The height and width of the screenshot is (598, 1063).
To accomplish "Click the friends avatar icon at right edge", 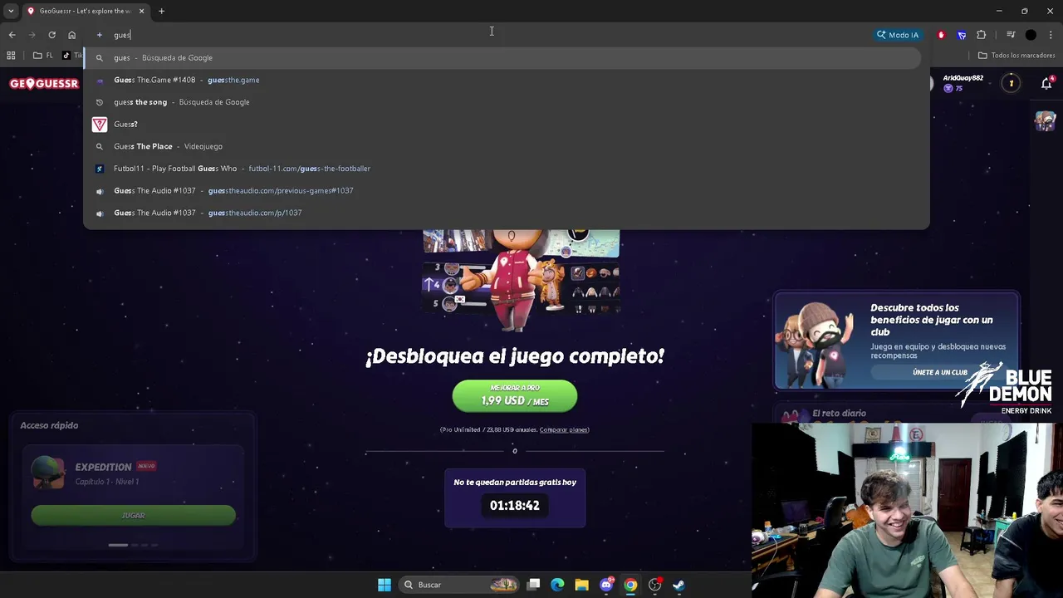I will click(1045, 120).
